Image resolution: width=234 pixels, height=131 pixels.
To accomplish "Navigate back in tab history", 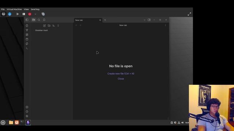I will coord(76,25).
